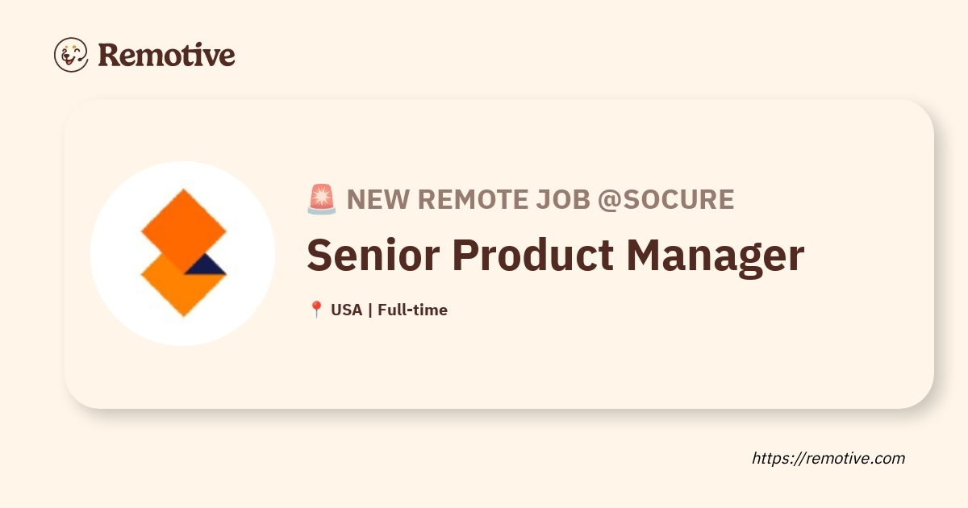Click the Remotive wordmark text
Image resolution: width=968 pixels, height=508 pixels.
coord(166,55)
